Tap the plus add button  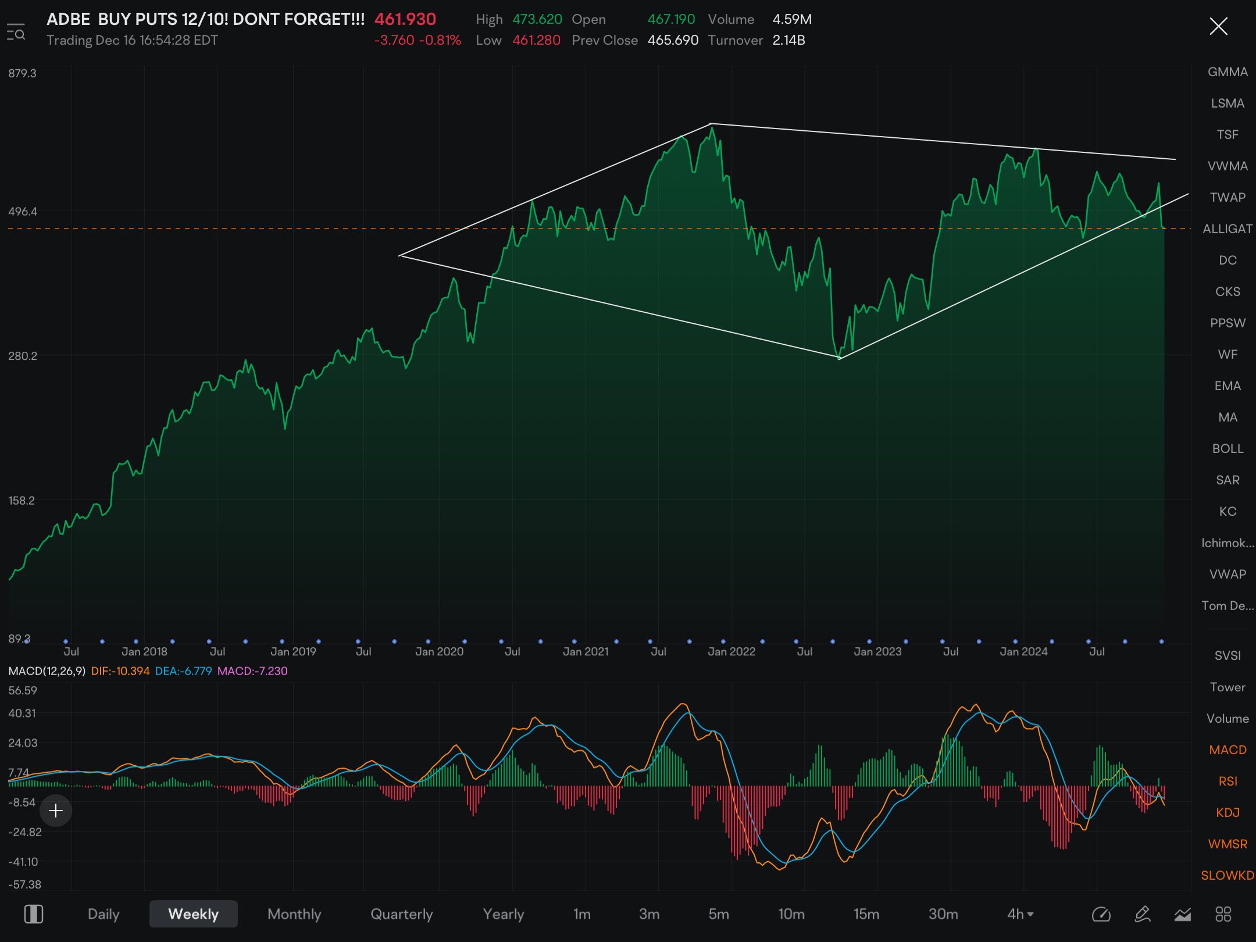pyautogui.click(x=56, y=811)
